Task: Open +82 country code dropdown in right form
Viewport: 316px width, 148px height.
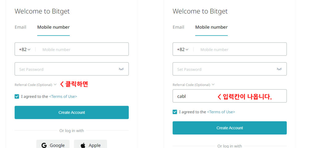Action: pyautogui.click(x=183, y=50)
